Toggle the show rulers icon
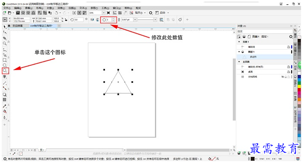 click(x=115, y=13)
